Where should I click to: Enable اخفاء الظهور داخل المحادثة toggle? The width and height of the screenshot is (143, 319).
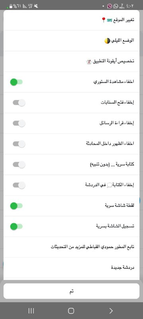click(19, 144)
